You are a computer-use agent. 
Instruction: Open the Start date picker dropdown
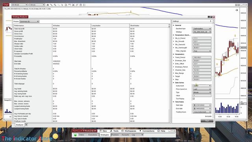point(202,105)
